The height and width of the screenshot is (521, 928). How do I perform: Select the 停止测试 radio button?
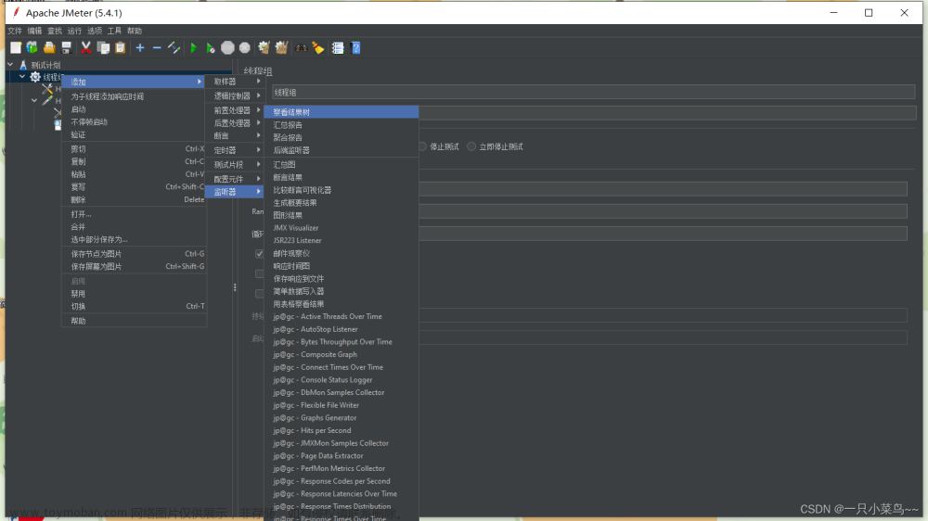pos(422,146)
